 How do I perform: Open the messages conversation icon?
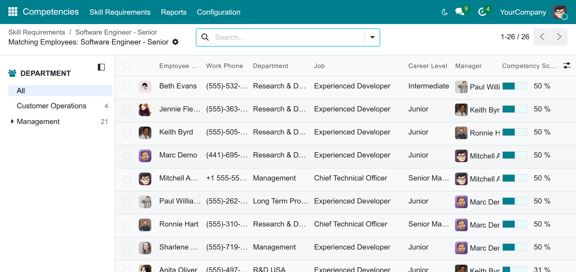coord(460,12)
